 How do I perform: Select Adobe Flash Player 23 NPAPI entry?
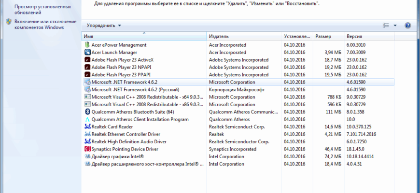238,67
